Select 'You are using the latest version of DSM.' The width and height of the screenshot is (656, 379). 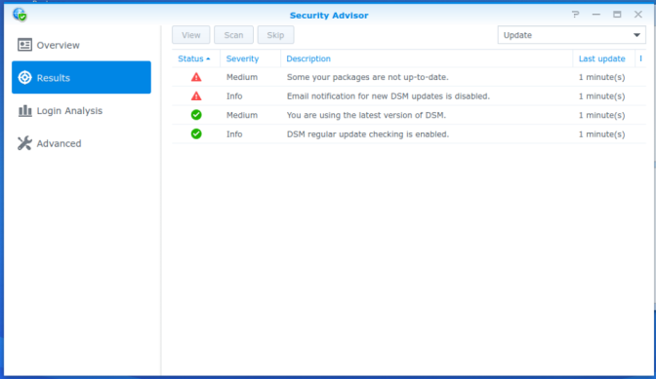[366, 115]
